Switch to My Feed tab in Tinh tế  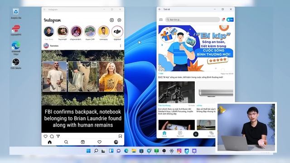[x=180, y=134]
